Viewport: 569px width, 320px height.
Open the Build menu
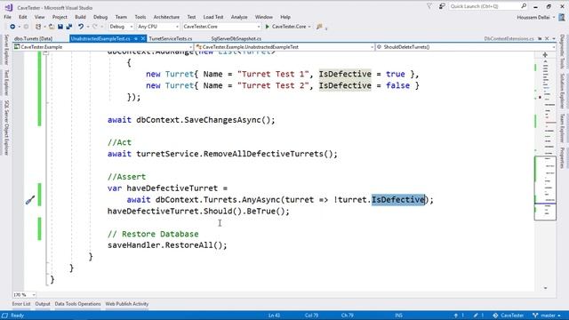click(x=80, y=17)
